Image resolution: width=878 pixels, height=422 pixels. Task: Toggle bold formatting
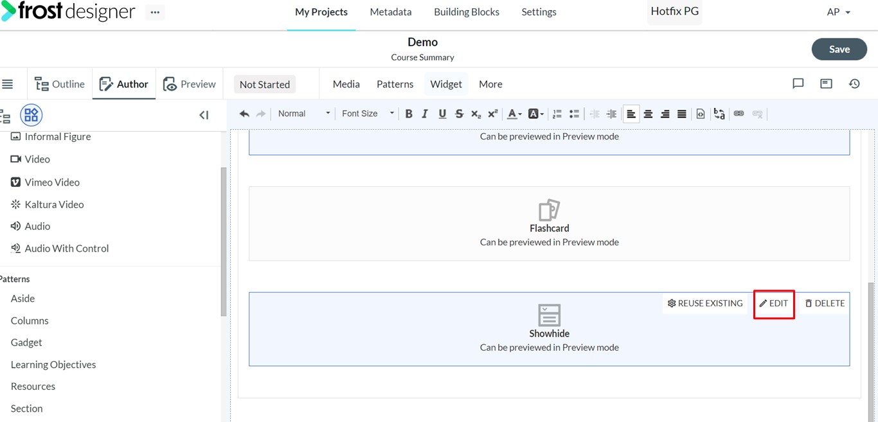pos(409,114)
